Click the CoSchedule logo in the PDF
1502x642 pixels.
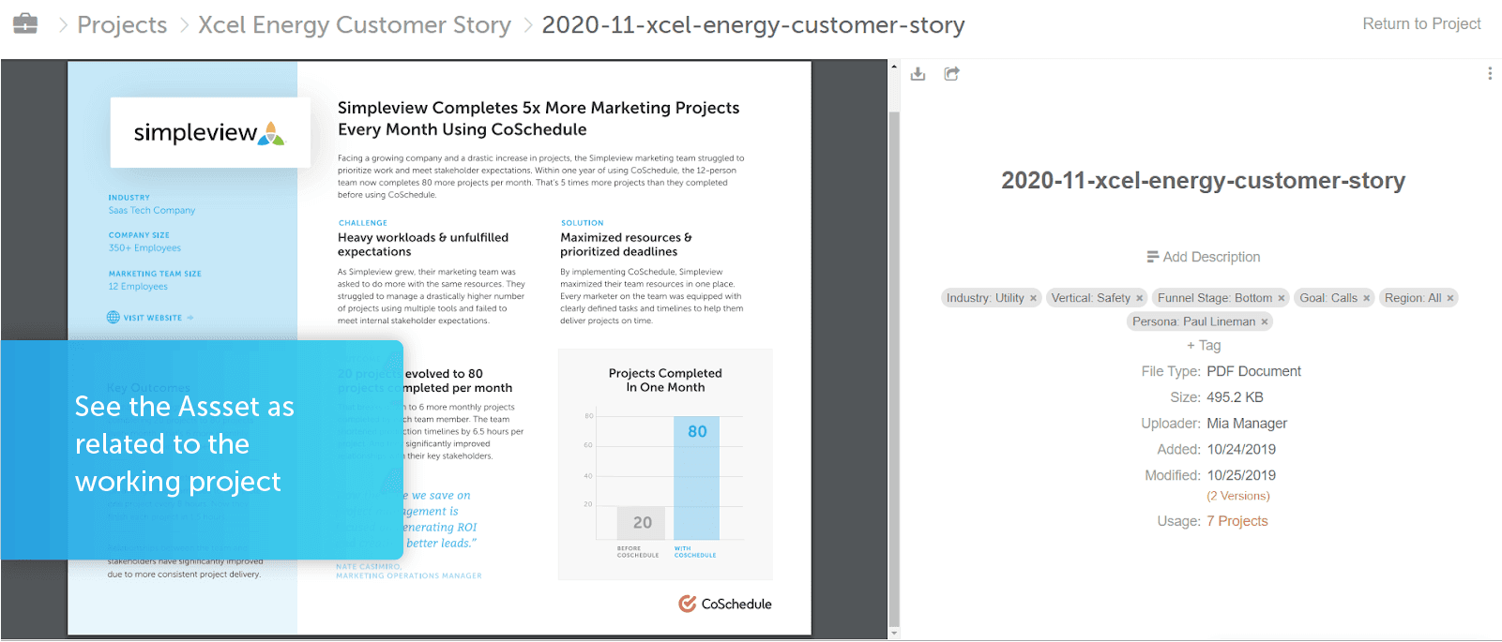pos(725,604)
